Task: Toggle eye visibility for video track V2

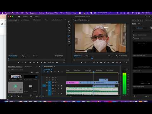Action: point(56,80)
